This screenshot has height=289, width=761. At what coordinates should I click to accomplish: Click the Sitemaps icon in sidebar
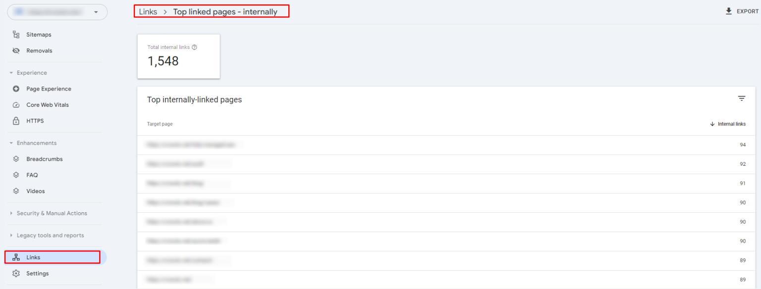tap(16, 35)
